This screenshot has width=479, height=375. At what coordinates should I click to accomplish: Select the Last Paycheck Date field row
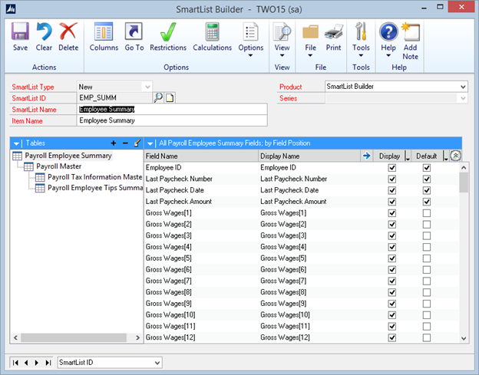(x=301, y=190)
